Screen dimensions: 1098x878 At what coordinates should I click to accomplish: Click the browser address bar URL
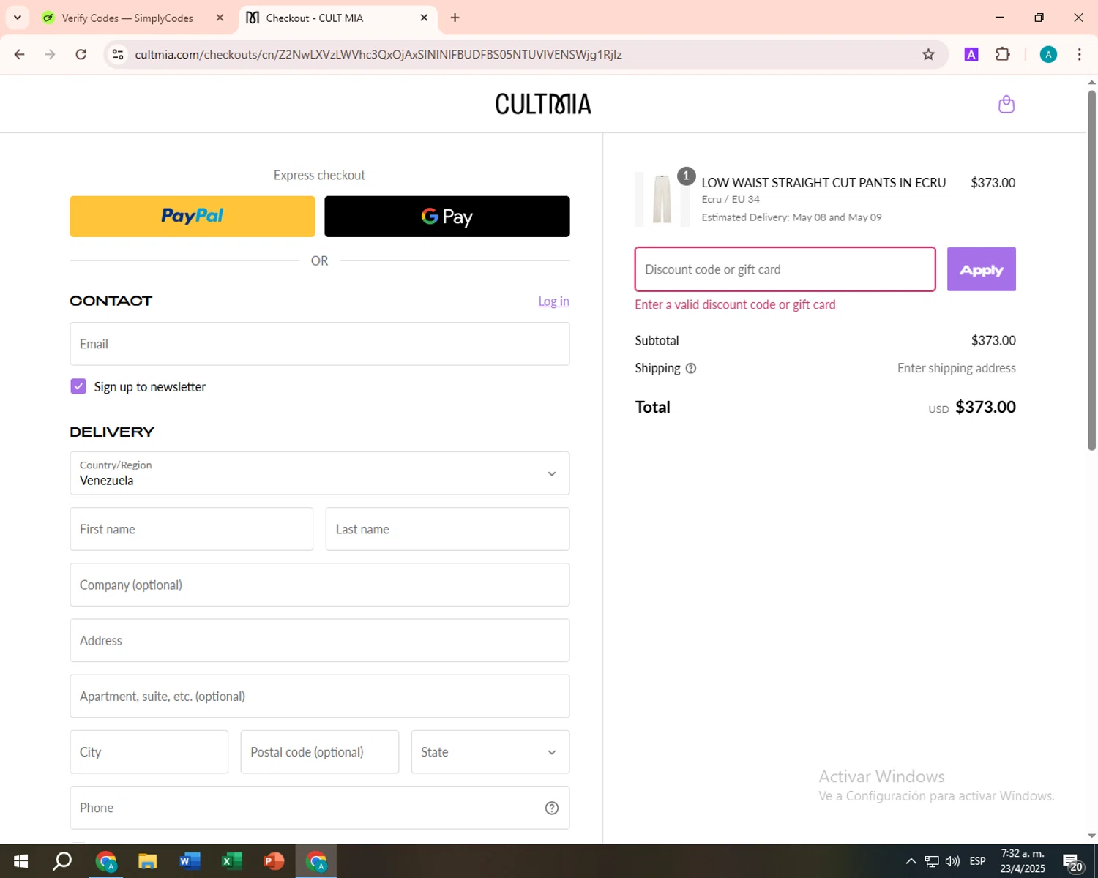point(378,54)
